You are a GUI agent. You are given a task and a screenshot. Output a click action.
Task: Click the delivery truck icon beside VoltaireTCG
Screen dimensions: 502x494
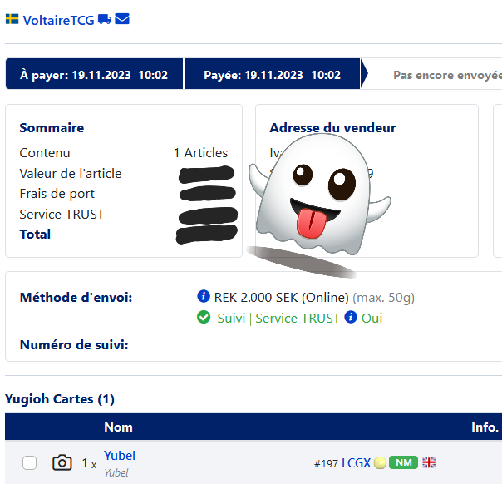[x=105, y=19]
